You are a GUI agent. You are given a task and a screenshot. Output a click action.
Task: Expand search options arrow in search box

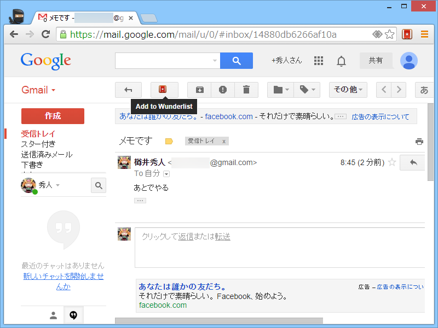[x=215, y=61]
